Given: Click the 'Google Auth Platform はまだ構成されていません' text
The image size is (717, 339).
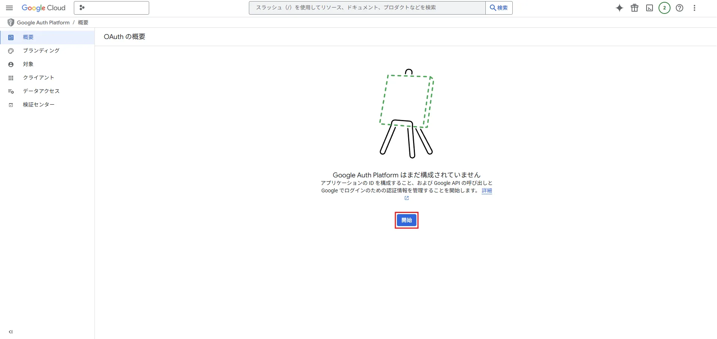Looking at the screenshot, I should click(x=407, y=175).
